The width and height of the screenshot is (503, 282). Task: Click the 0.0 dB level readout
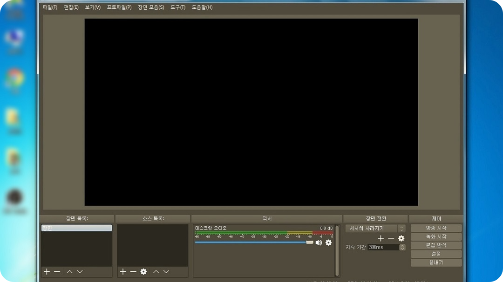click(x=326, y=228)
